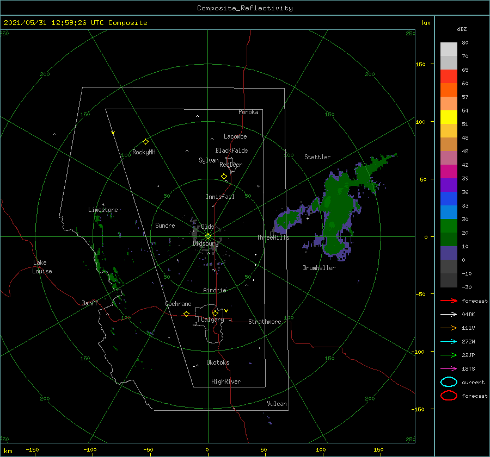490x457 pixels.
Task: Select the indigo 10 dBZ color swatch
Action: click(x=449, y=253)
